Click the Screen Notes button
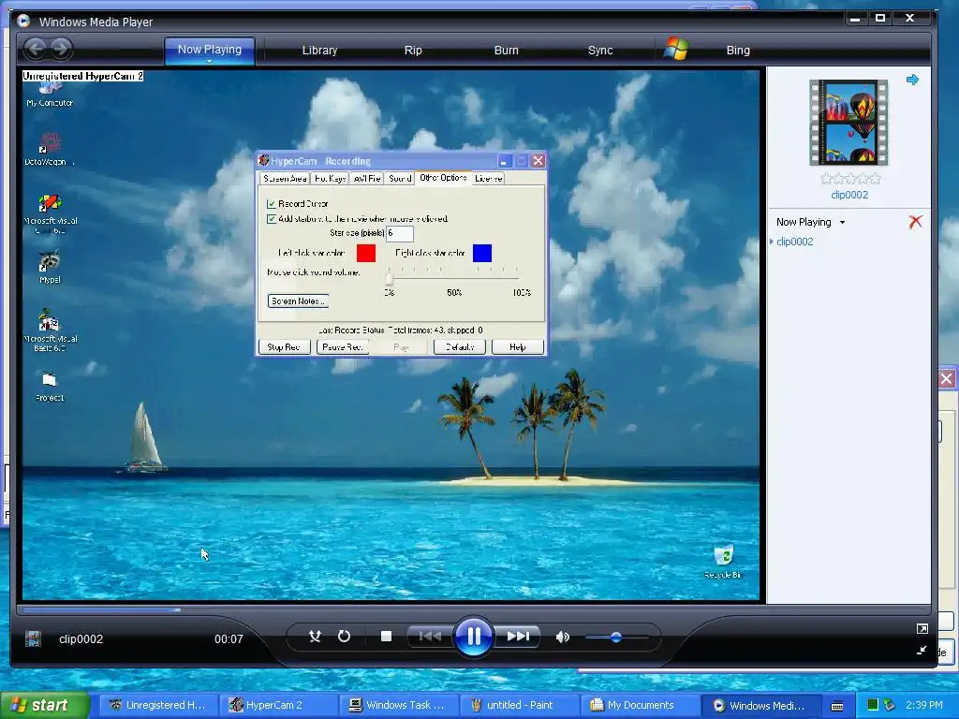 pos(299,301)
